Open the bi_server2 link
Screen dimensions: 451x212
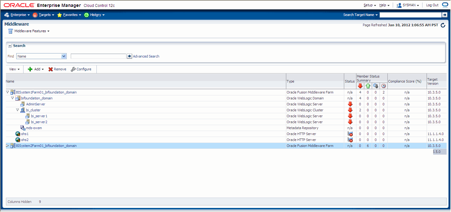click(x=39, y=122)
